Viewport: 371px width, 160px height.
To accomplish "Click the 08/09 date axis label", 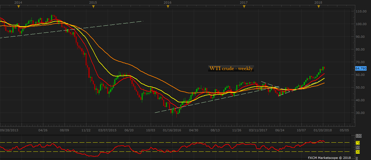I will (x=64, y=130).
